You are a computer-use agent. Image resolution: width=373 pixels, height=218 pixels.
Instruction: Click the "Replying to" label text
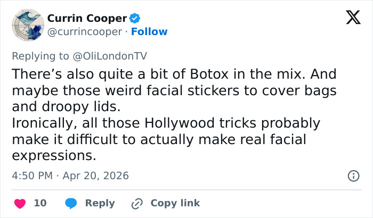click(40, 56)
